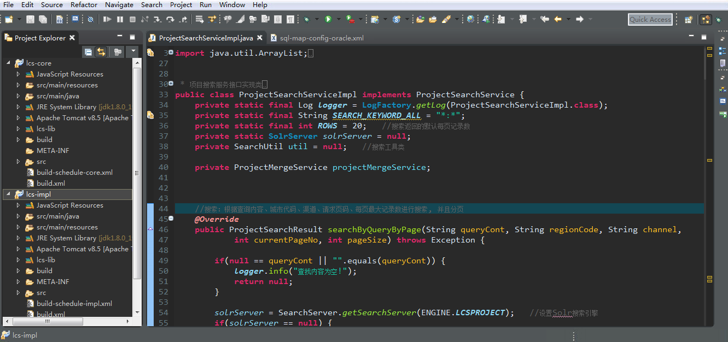
Task: Open the File menu
Action: tap(9, 4)
